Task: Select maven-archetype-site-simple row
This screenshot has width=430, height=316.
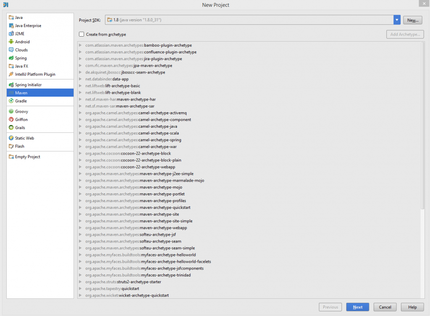Action: click(x=249, y=221)
